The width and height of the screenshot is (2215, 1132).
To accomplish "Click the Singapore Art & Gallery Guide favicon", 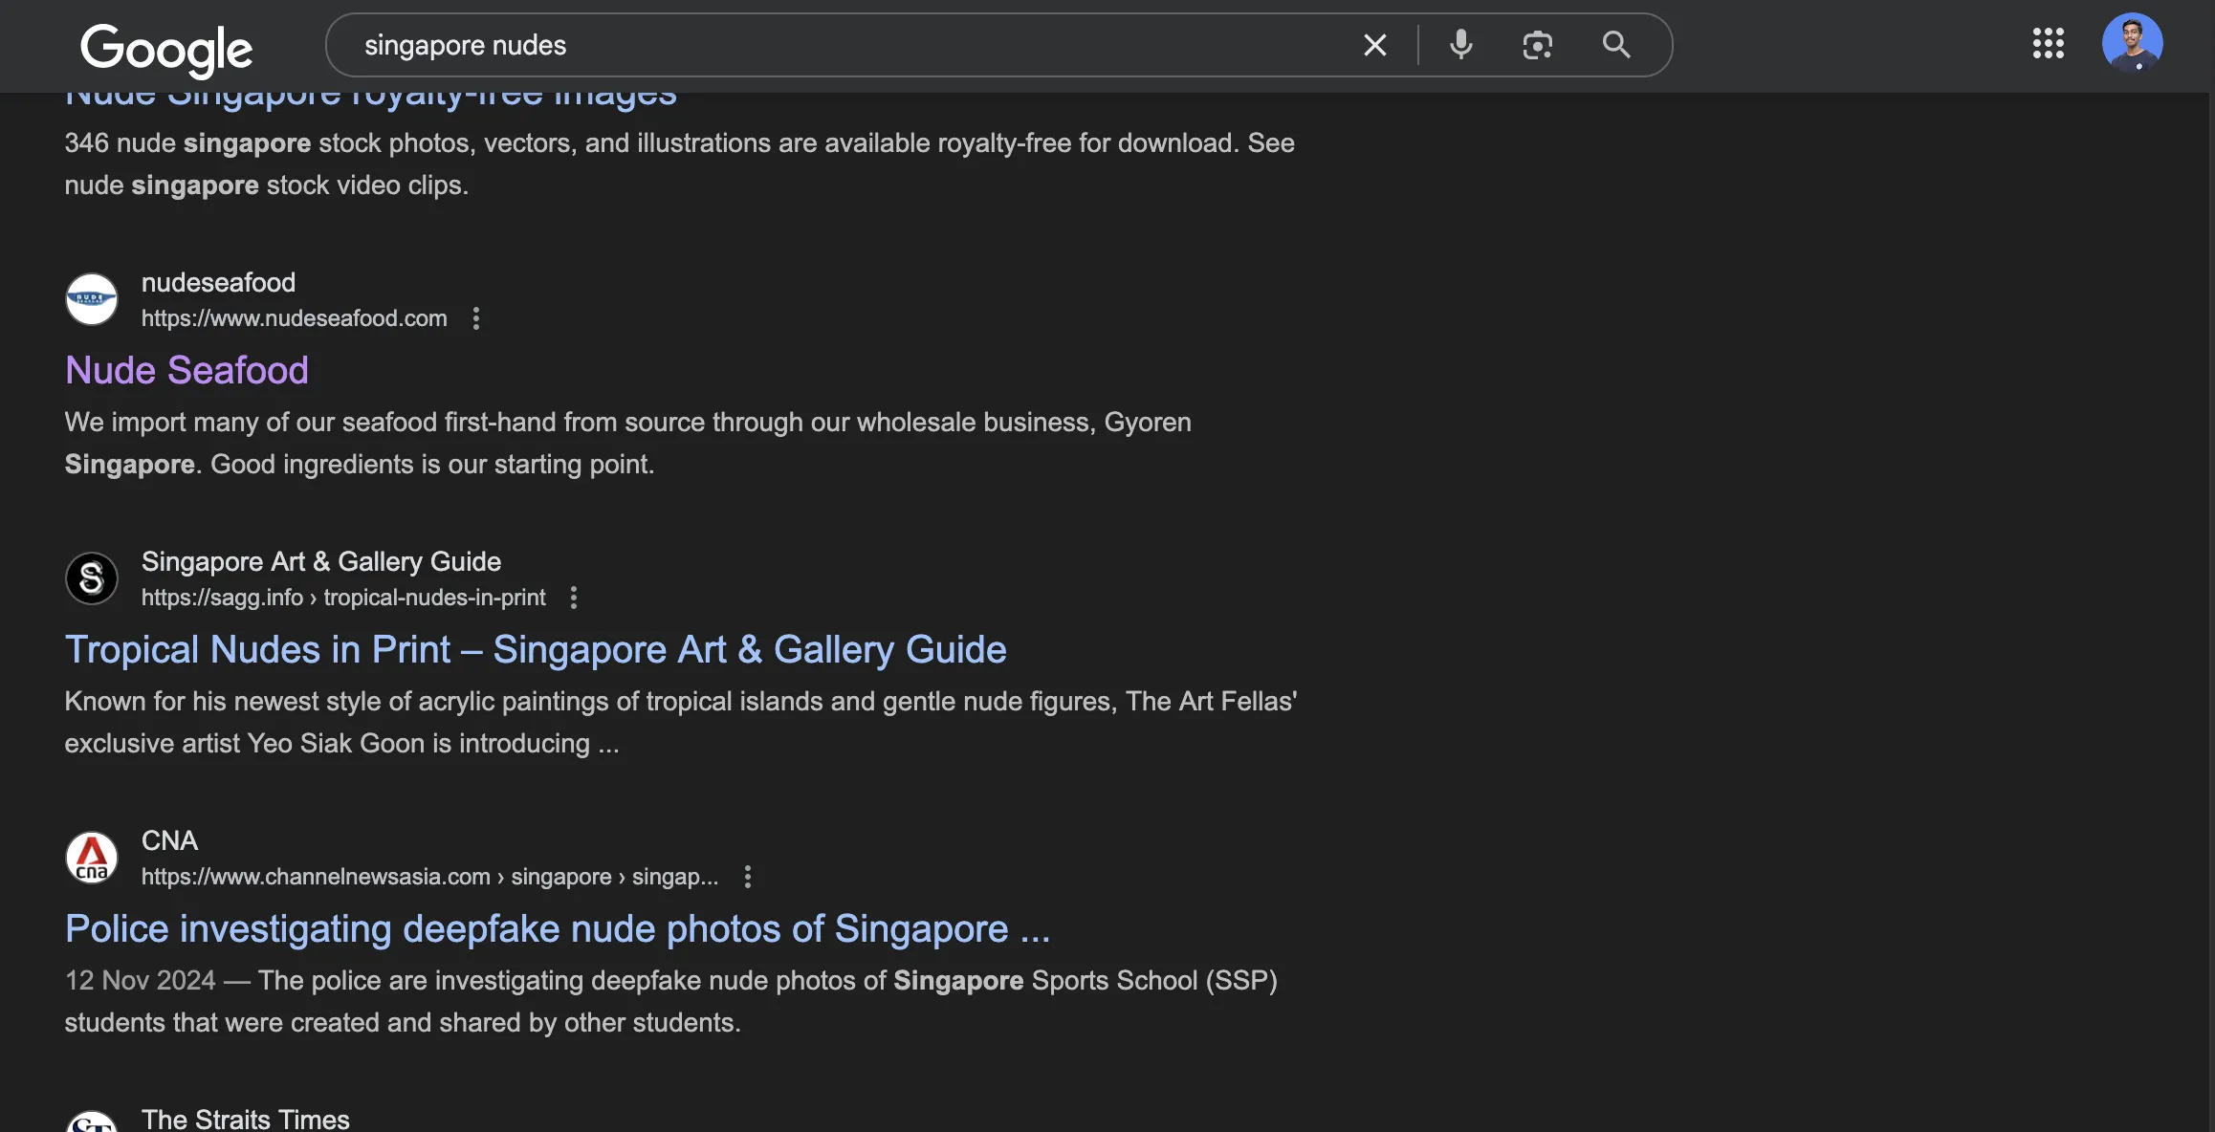I will click(x=92, y=578).
